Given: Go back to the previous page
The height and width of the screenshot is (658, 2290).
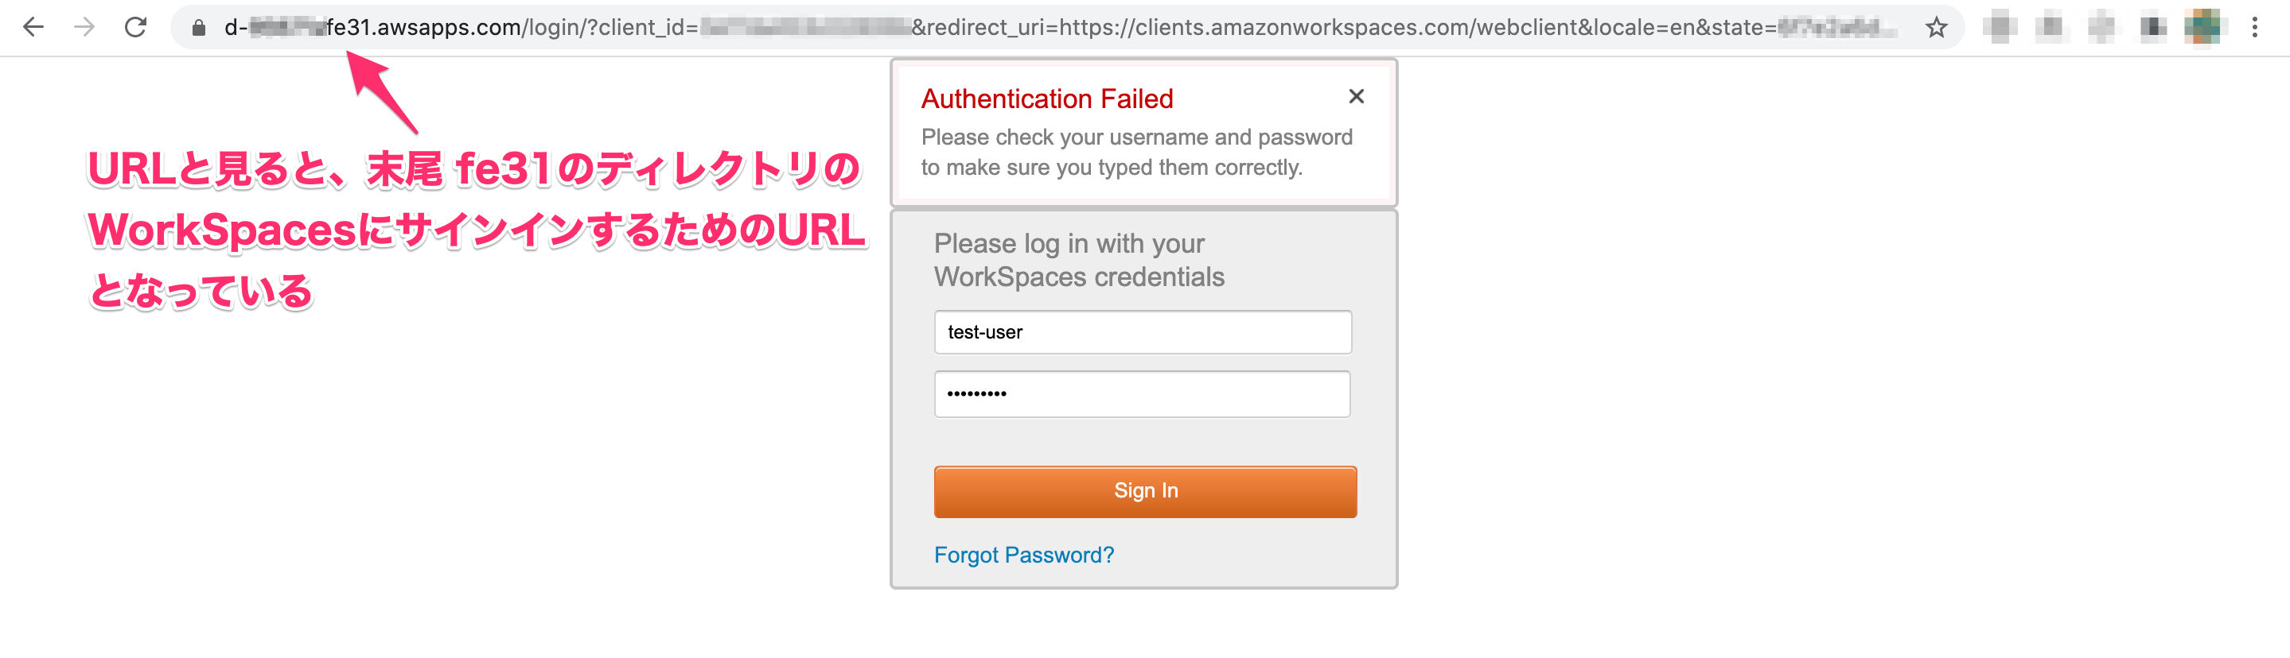Looking at the screenshot, I should tap(33, 28).
